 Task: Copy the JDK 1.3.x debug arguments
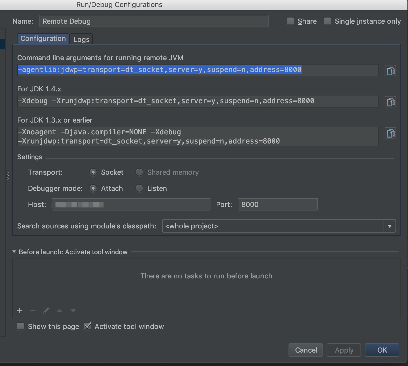pyautogui.click(x=390, y=133)
